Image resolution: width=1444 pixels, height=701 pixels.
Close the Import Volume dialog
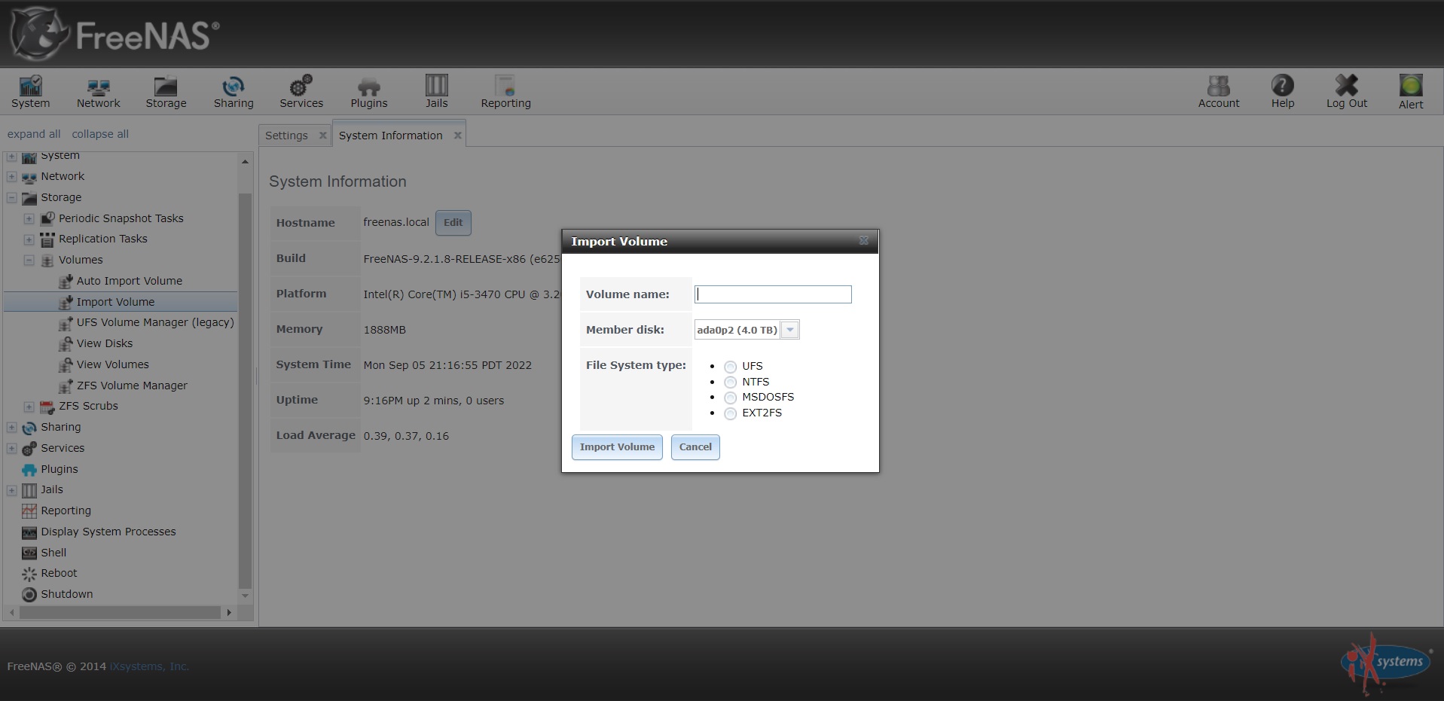pos(864,241)
